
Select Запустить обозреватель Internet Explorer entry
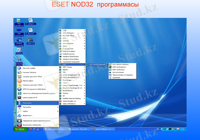coord(38,93)
